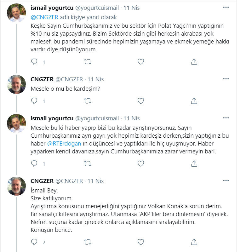Share CNGZER's final tweet
This screenshot has height=252, width=246.
194,242
